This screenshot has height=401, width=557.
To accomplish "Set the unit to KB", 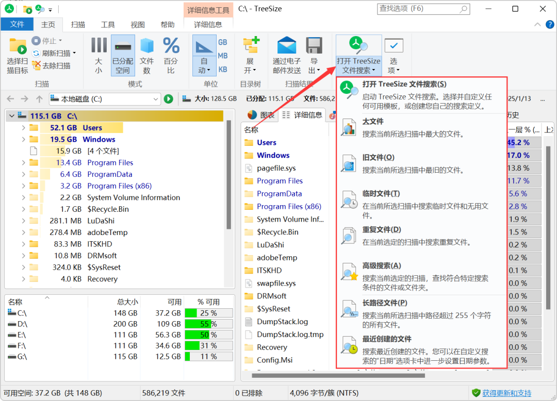I will point(223,69).
